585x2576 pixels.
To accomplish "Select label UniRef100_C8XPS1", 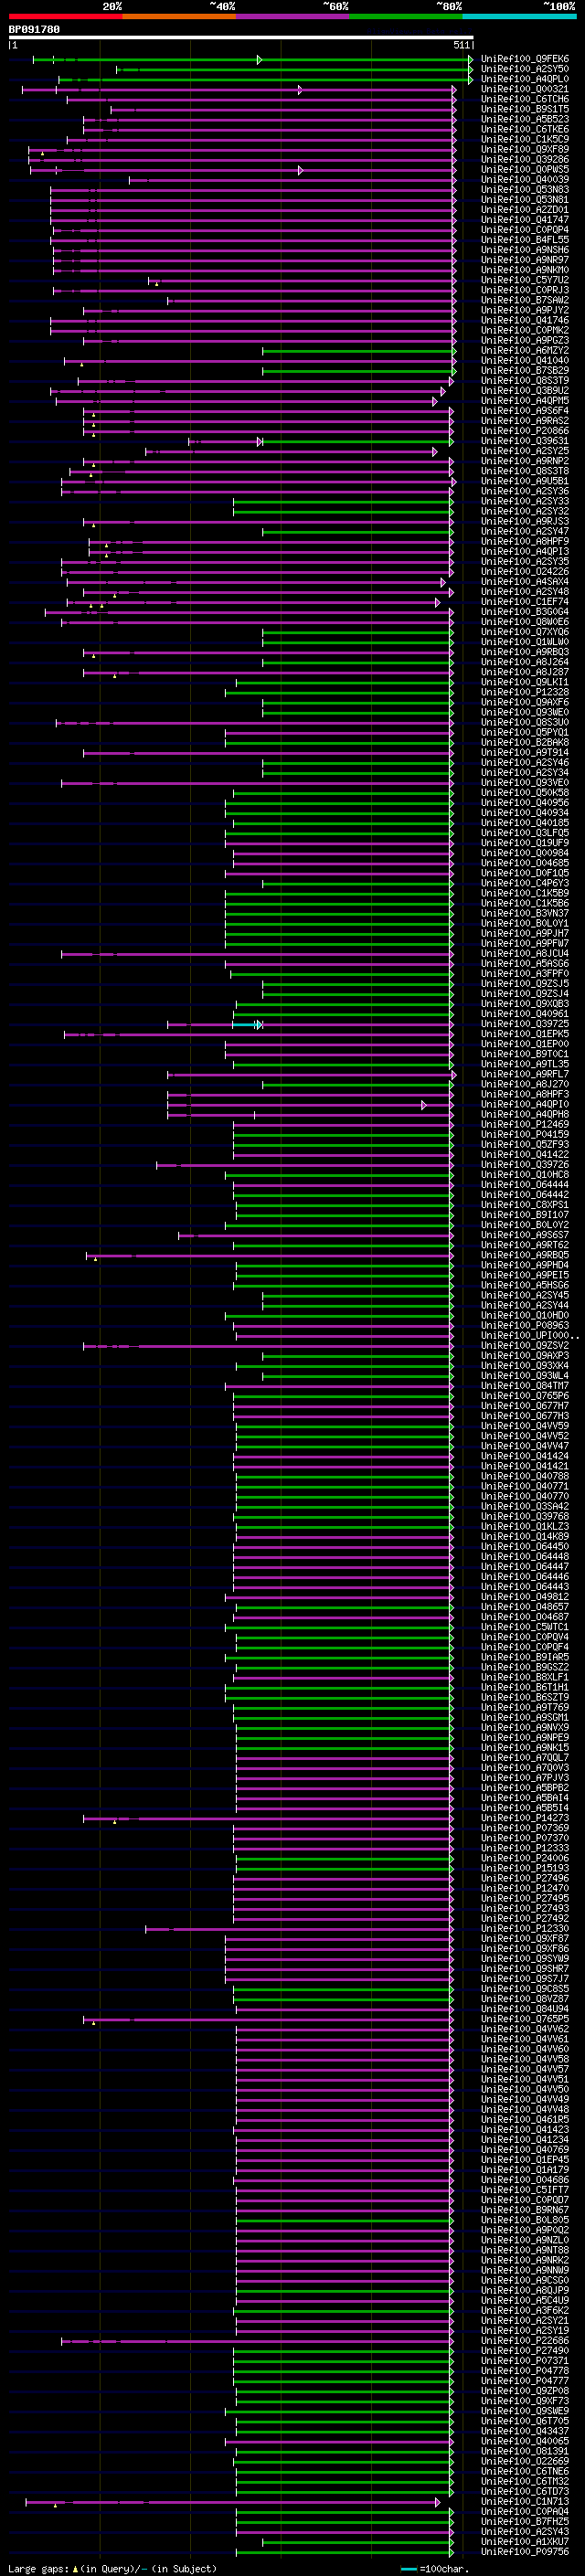I will coord(525,1205).
